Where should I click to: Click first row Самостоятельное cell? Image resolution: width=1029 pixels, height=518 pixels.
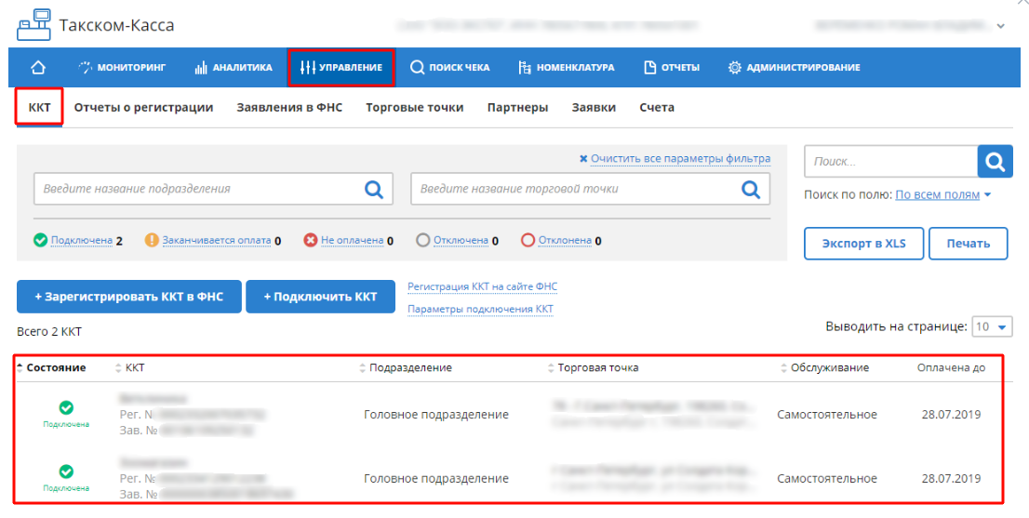tap(827, 415)
